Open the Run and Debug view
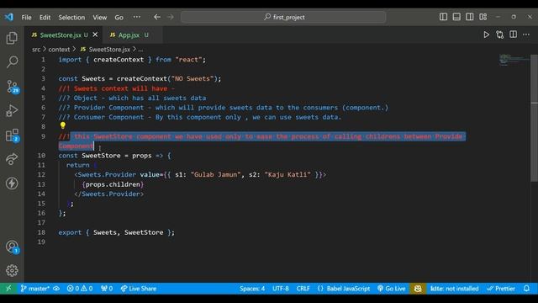Image resolution: width=538 pixels, height=303 pixels. 12,110
